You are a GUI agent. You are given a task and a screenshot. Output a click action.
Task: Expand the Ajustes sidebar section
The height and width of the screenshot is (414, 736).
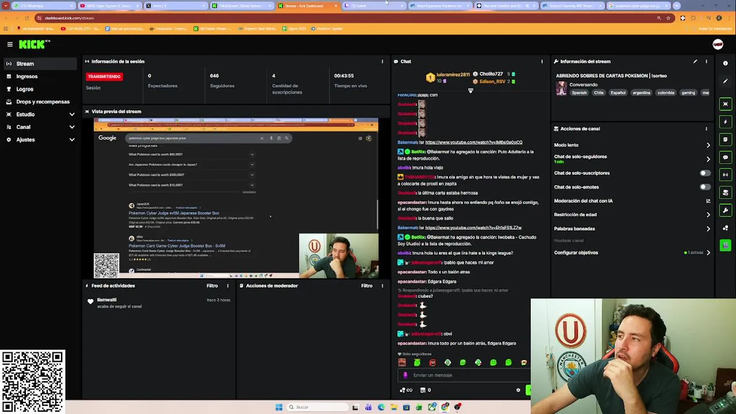tap(40, 140)
